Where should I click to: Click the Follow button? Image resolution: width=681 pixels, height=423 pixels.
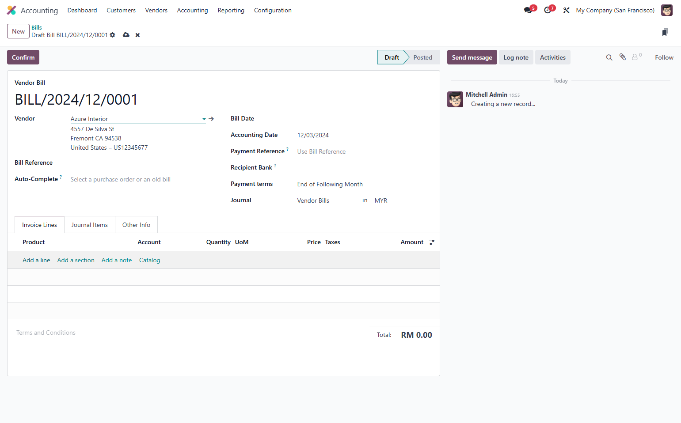click(x=664, y=57)
